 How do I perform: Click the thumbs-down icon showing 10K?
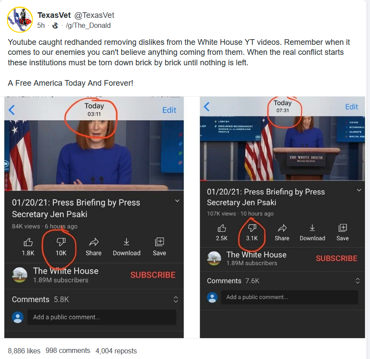(61, 242)
